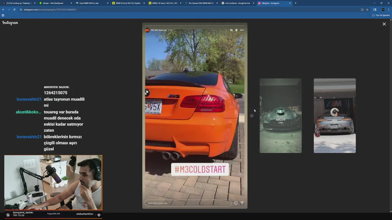Tap the #M3COLDSTART hashtag sticker
The image size is (392, 220).
click(x=200, y=169)
